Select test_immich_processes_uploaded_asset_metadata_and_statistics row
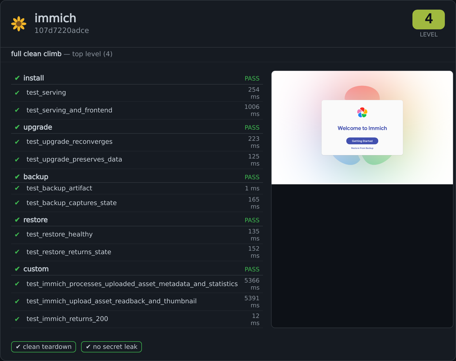 137,284
